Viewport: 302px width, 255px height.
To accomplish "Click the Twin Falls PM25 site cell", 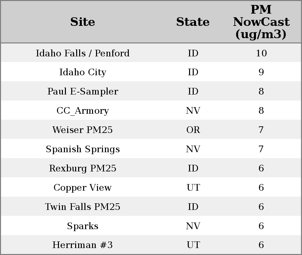I will 82,207.
